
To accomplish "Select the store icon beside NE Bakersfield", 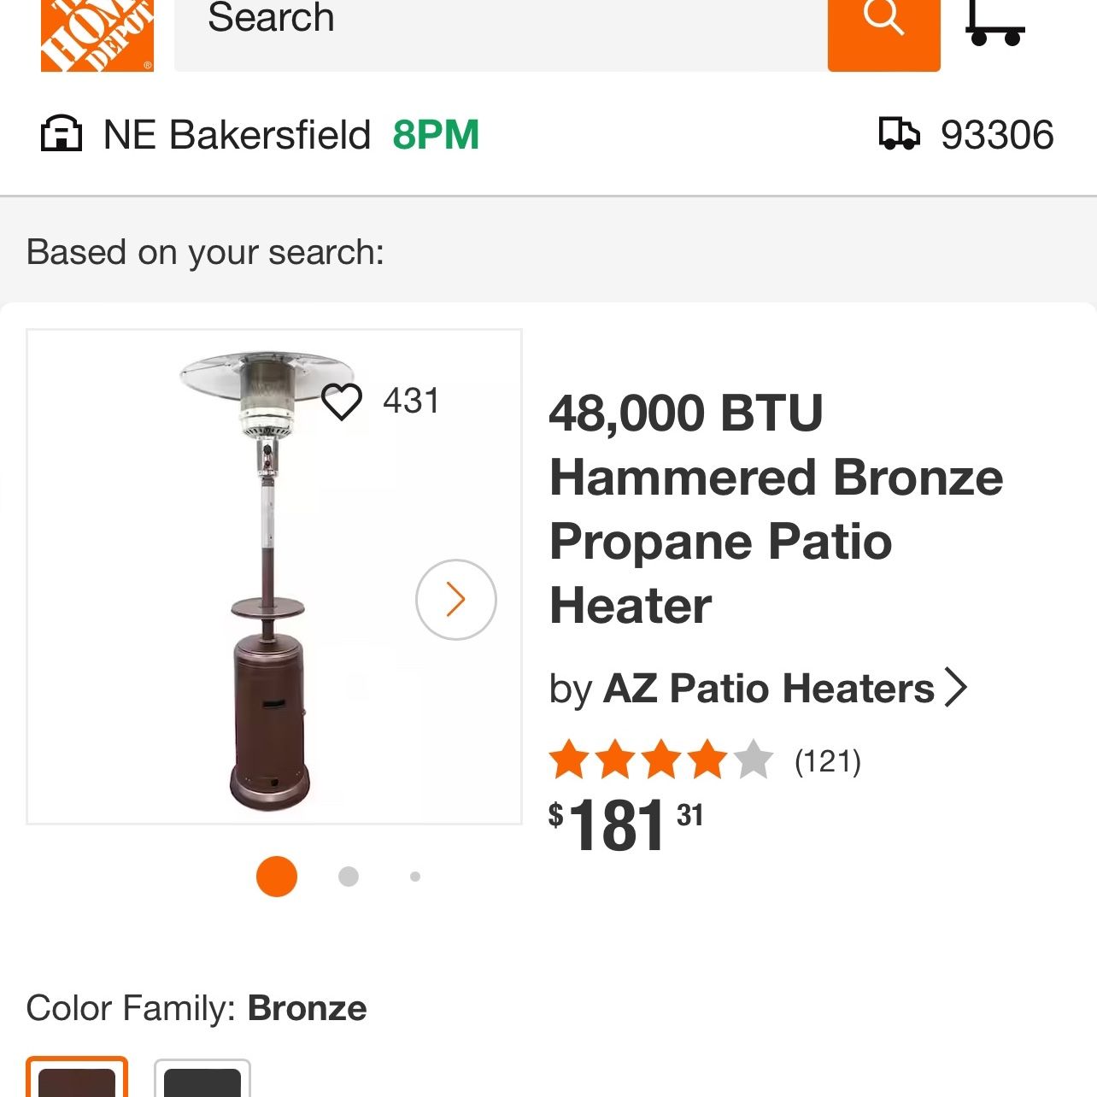I will point(62,134).
